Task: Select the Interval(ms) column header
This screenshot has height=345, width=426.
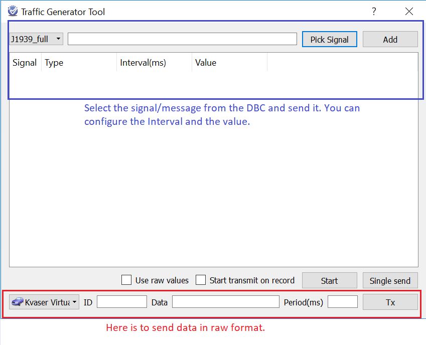Action: [155, 63]
